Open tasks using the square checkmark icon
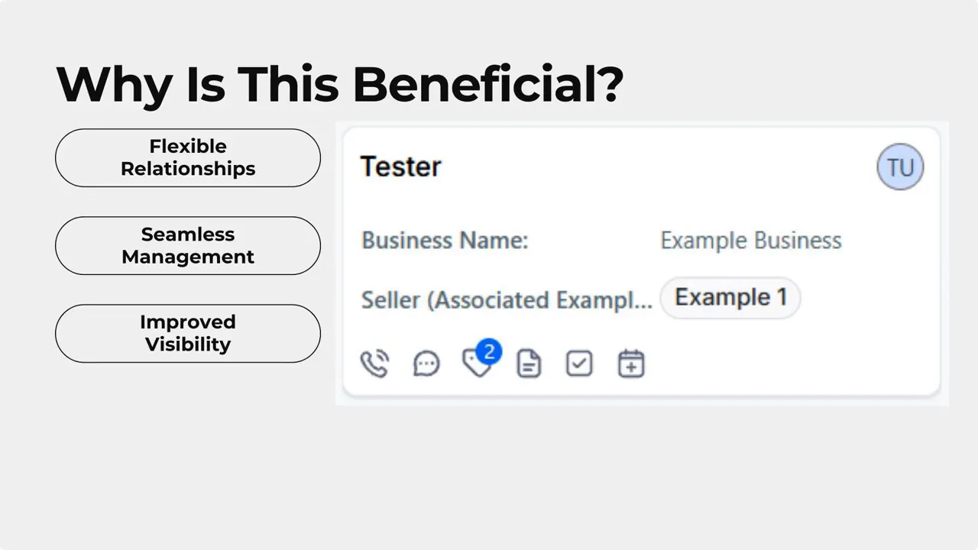Viewport: 978px width, 550px height. (578, 363)
